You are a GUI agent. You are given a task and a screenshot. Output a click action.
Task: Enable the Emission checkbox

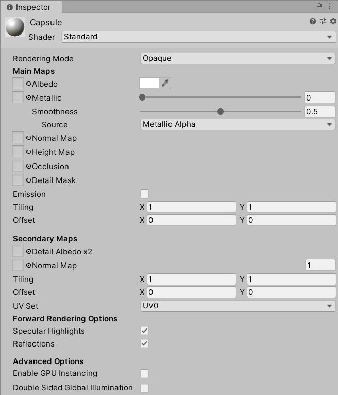pos(144,194)
